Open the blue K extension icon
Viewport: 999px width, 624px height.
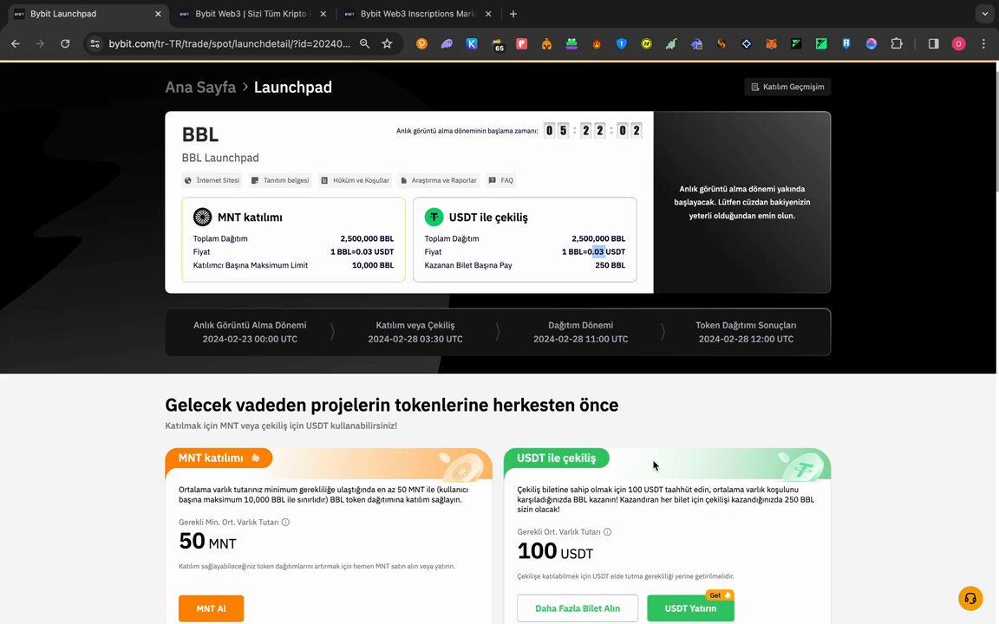tap(472, 44)
